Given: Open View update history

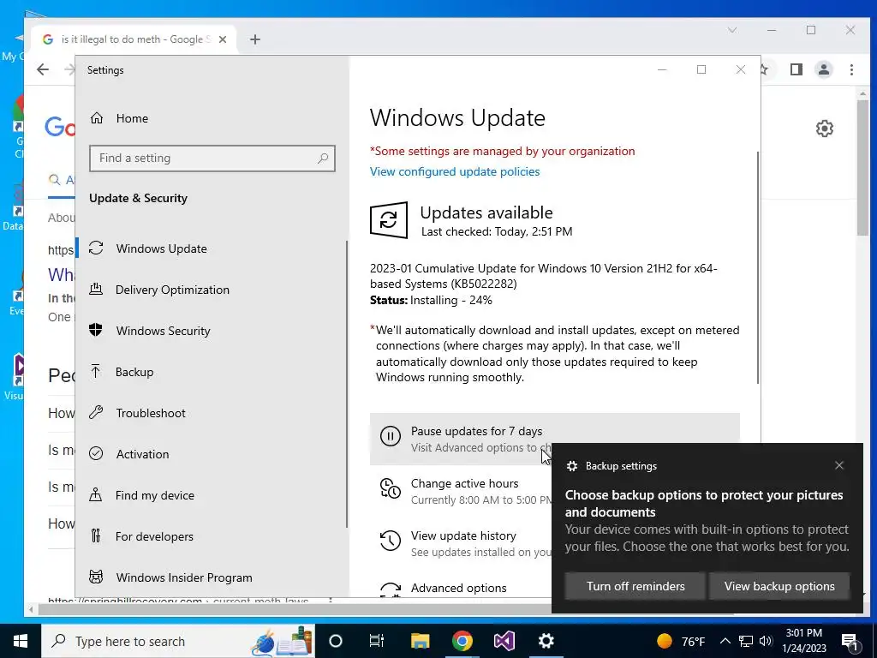Looking at the screenshot, I should (463, 542).
